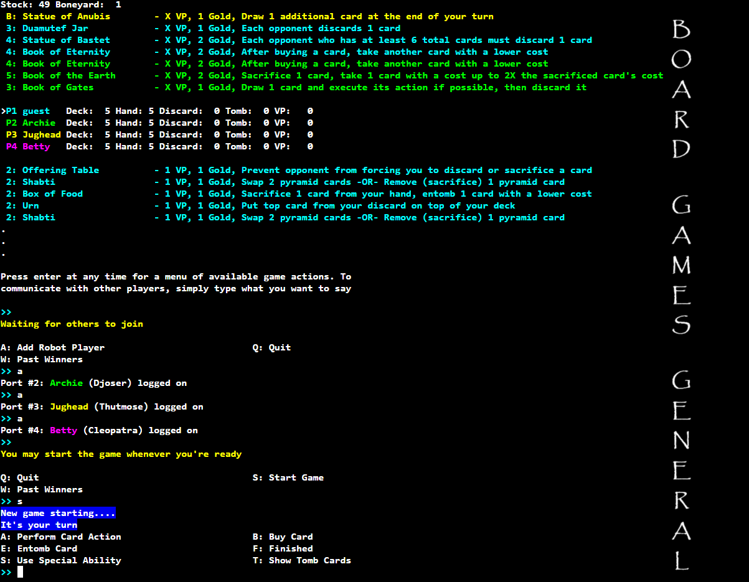Viewport: 749px width, 582px height.
Task: Click the highlighted 'New game starting....' line
Action: [x=58, y=513]
